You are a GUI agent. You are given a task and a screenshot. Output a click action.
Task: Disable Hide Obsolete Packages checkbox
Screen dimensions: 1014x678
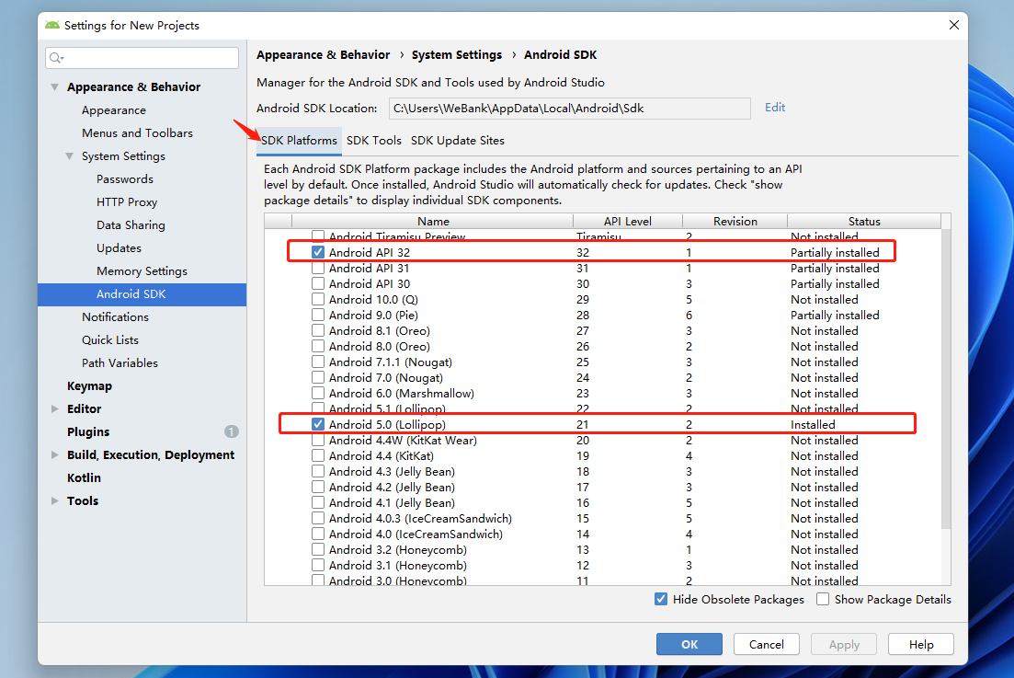click(x=660, y=599)
